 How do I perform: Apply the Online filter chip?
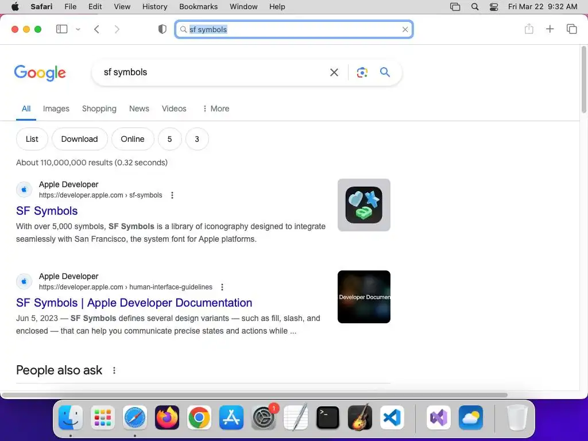(133, 139)
